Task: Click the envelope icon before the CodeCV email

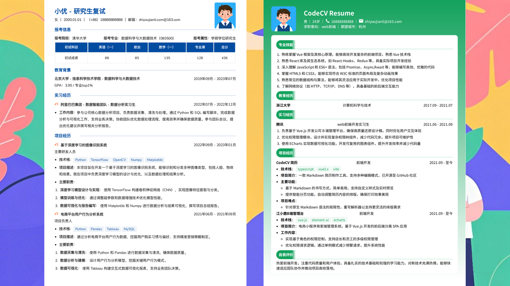Action: tap(361, 21)
